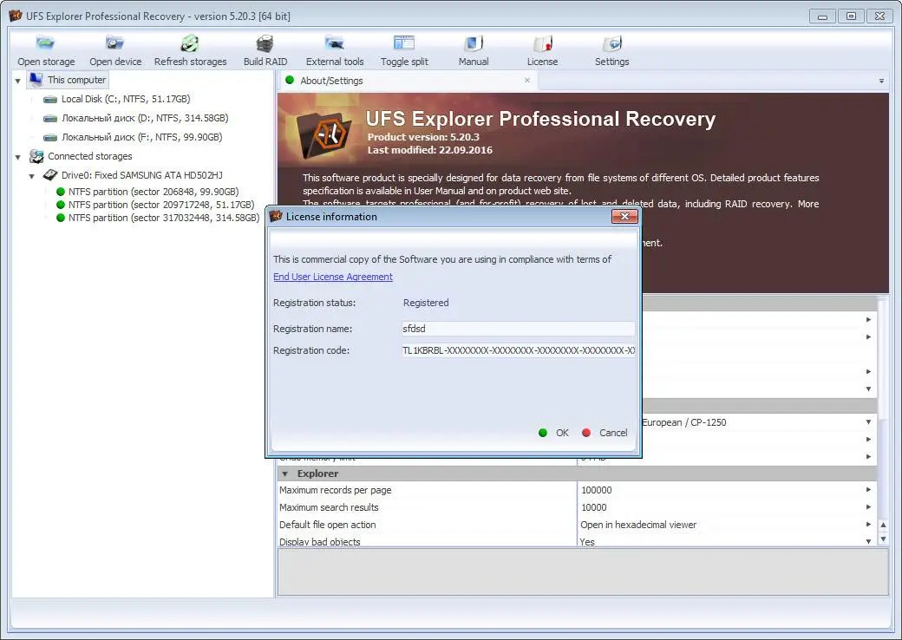The image size is (902, 640).
Task: Select the This computer icon in tree
Action: tap(36, 80)
